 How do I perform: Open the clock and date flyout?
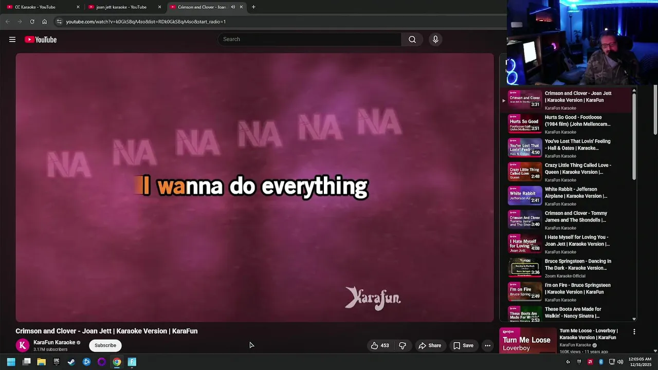tap(640, 362)
